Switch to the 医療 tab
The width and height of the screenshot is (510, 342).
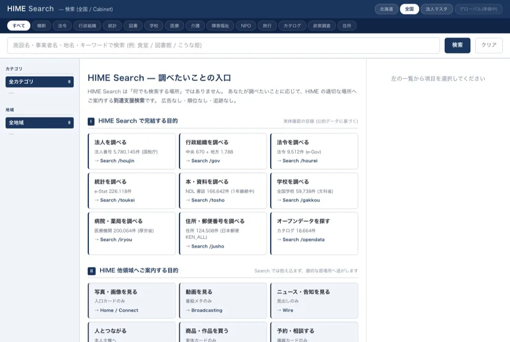pyautogui.click(x=175, y=25)
